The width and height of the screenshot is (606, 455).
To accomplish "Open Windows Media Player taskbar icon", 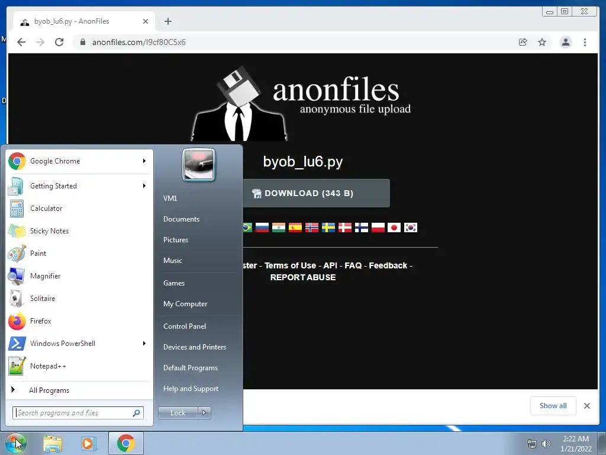I will [89, 444].
